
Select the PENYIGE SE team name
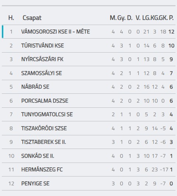click(35, 183)
